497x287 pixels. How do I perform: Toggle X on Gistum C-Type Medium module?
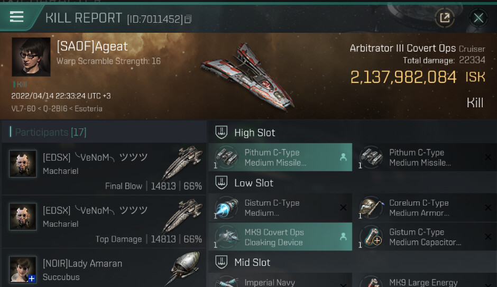pyautogui.click(x=343, y=208)
